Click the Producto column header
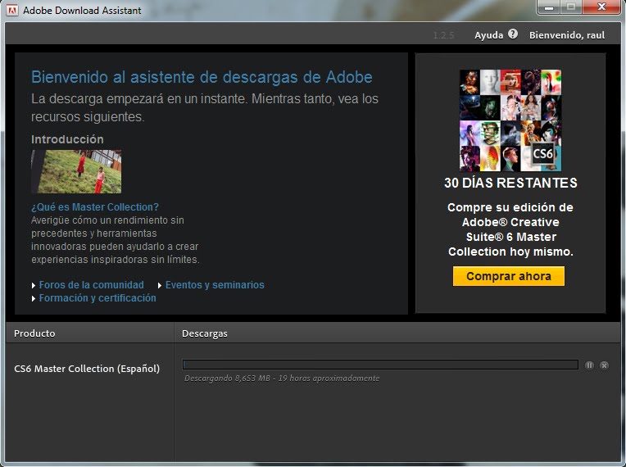The image size is (626, 467). tap(90, 333)
